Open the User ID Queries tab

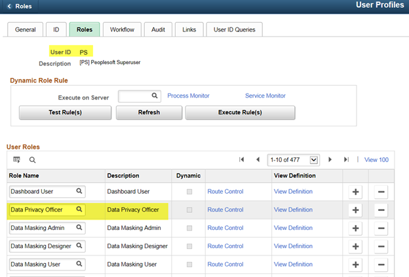(x=234, y=29)
